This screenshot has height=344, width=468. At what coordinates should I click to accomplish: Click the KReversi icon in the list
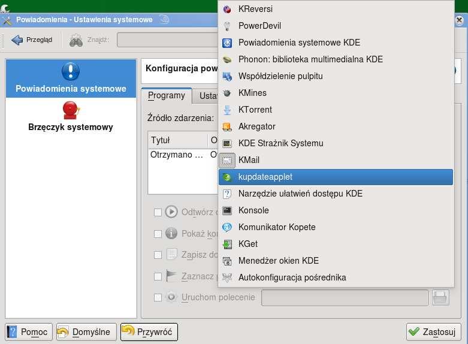click(x=227, y=9)
